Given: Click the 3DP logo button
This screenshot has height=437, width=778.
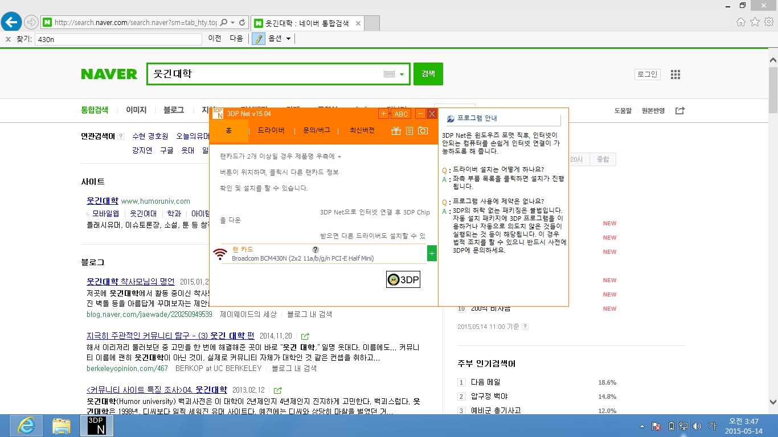Looking at the screenshot, I should point(403,279).
